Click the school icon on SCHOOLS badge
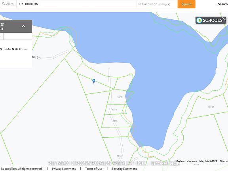228x171 pixels. pos(199,20)
